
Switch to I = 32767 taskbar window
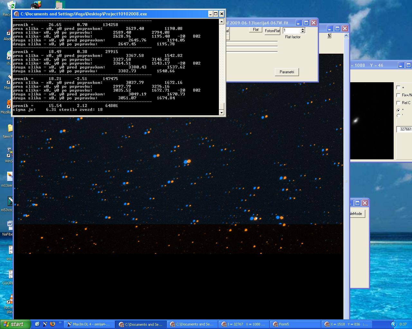tap(244, 324)
